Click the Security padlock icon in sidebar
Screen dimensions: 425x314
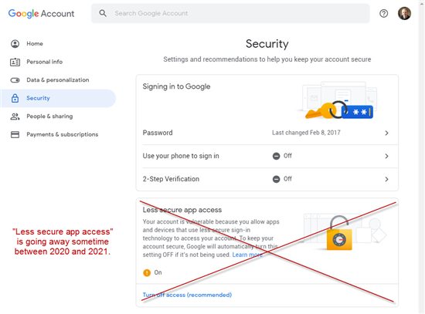(15, 98)
